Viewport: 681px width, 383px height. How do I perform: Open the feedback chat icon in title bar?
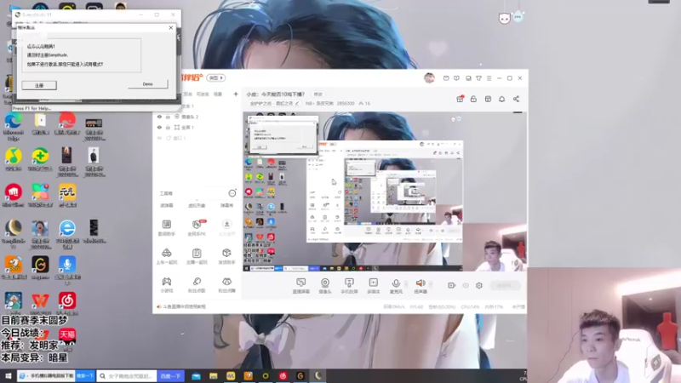click(x=456, y=78)
